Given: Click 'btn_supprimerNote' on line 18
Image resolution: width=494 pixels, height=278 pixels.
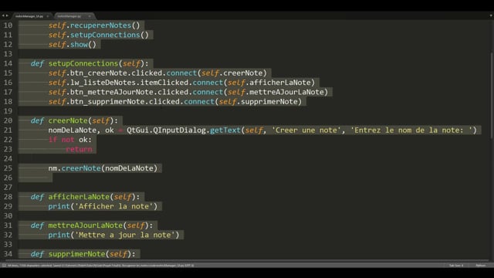Looking at the screenshot, I should click(107, 101).
